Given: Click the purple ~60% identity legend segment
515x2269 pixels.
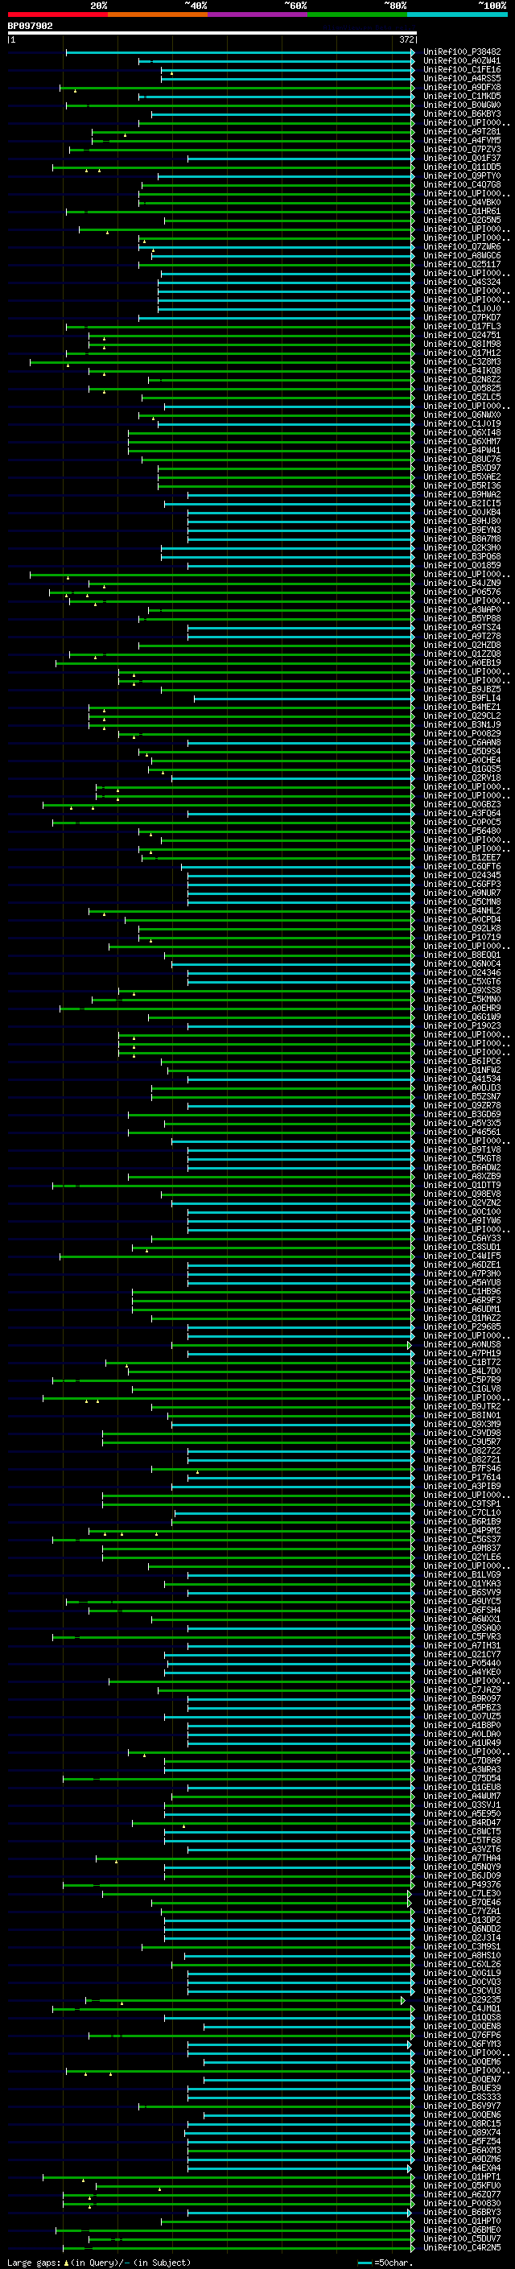Looking at the screenshot, I should 257,14.
